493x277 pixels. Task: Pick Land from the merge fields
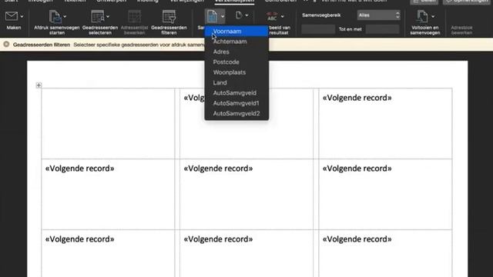(x=236, y=82)
